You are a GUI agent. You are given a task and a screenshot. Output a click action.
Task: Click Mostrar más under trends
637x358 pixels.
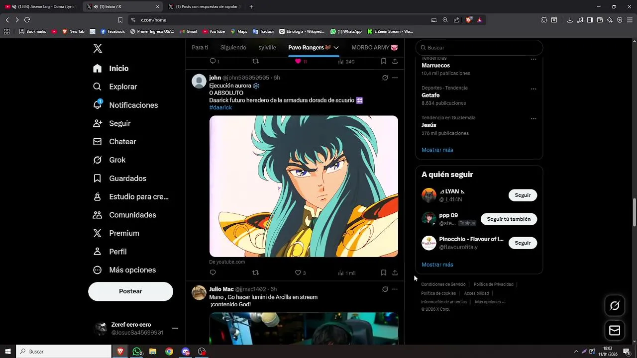pyautogui.click(x=437, y=150)
